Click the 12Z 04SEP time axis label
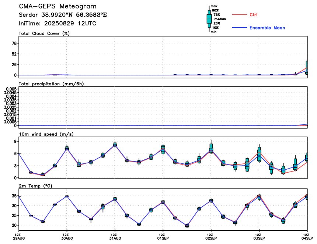Viewport: 317px width, 244px height. tap(307, 237)
